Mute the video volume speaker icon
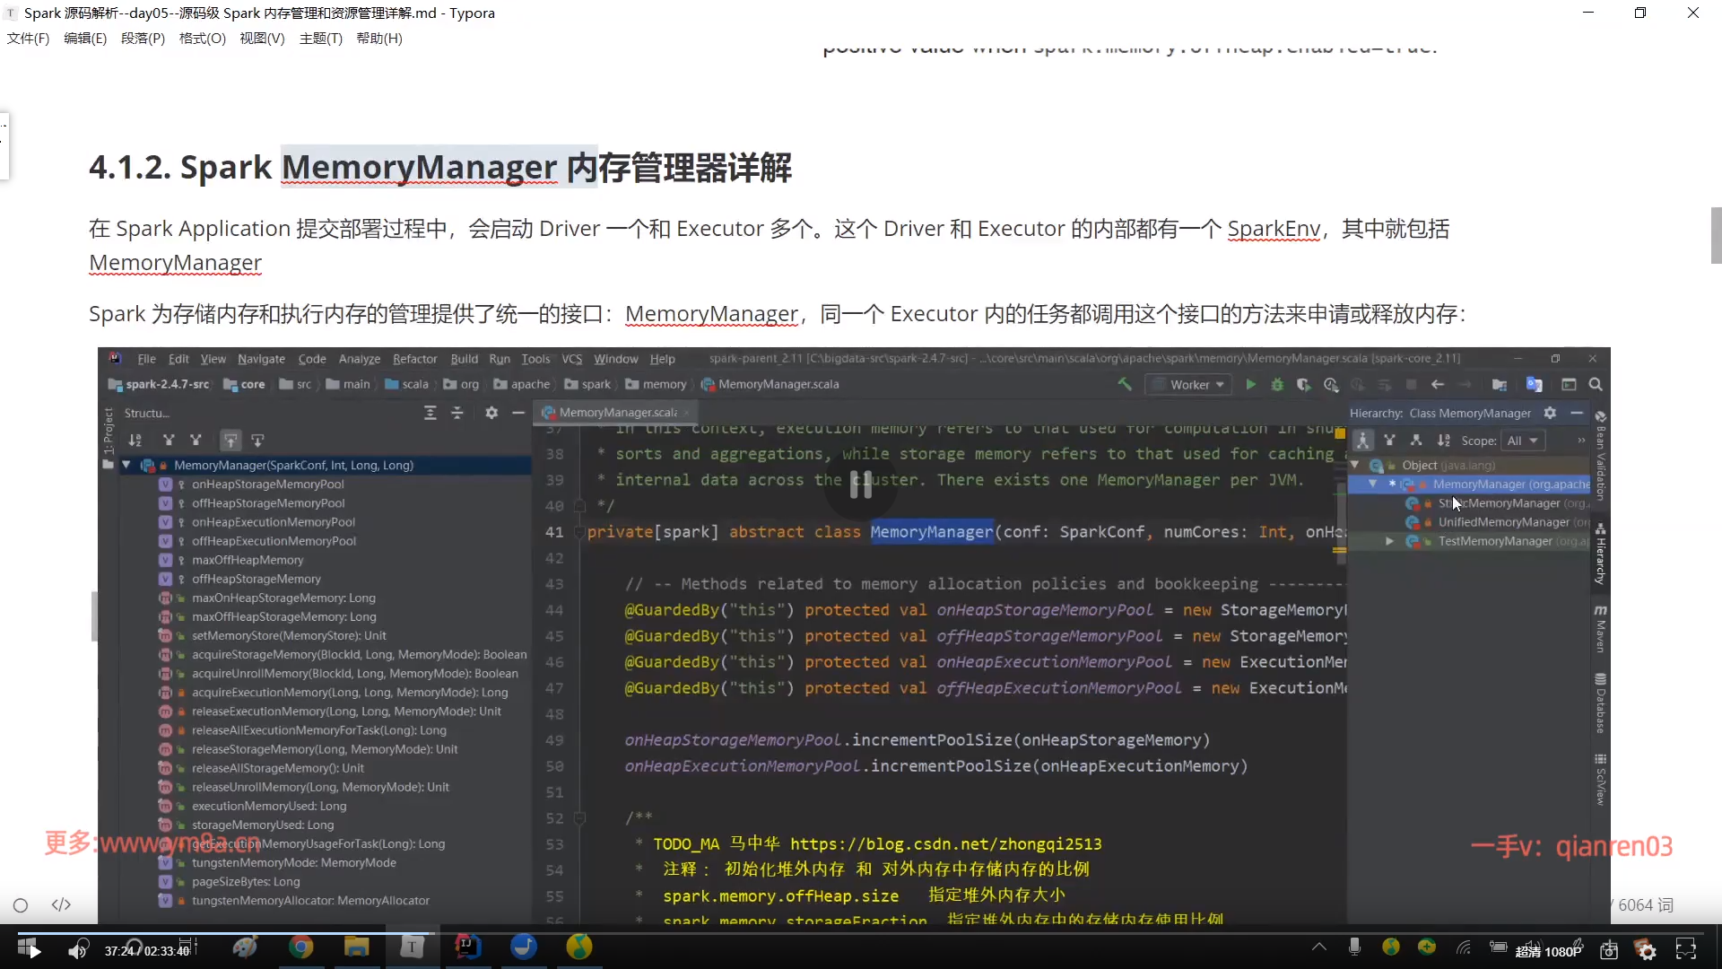 78,950
